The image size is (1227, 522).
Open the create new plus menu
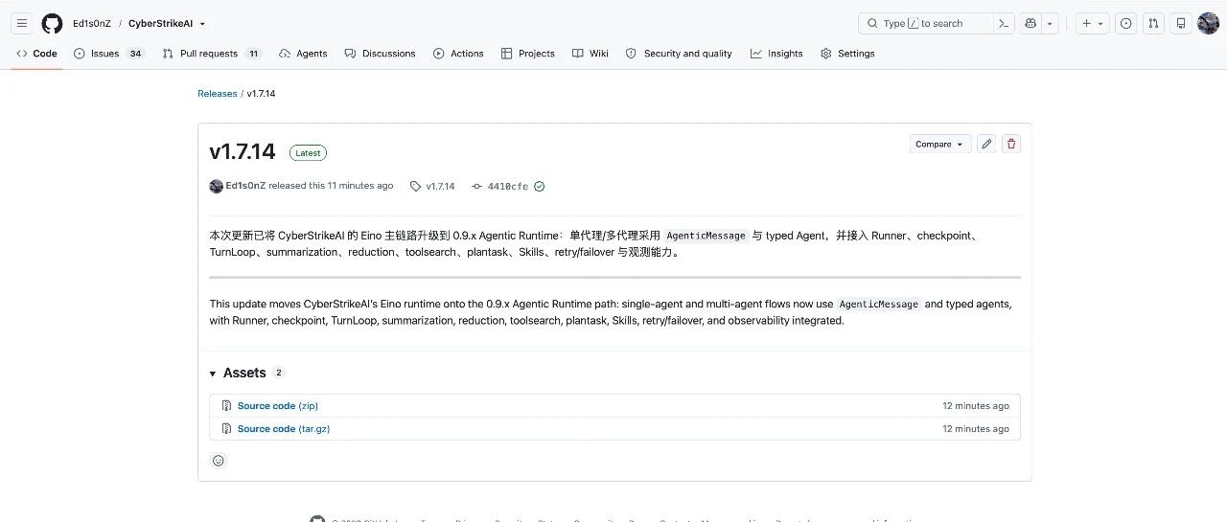1092,23
